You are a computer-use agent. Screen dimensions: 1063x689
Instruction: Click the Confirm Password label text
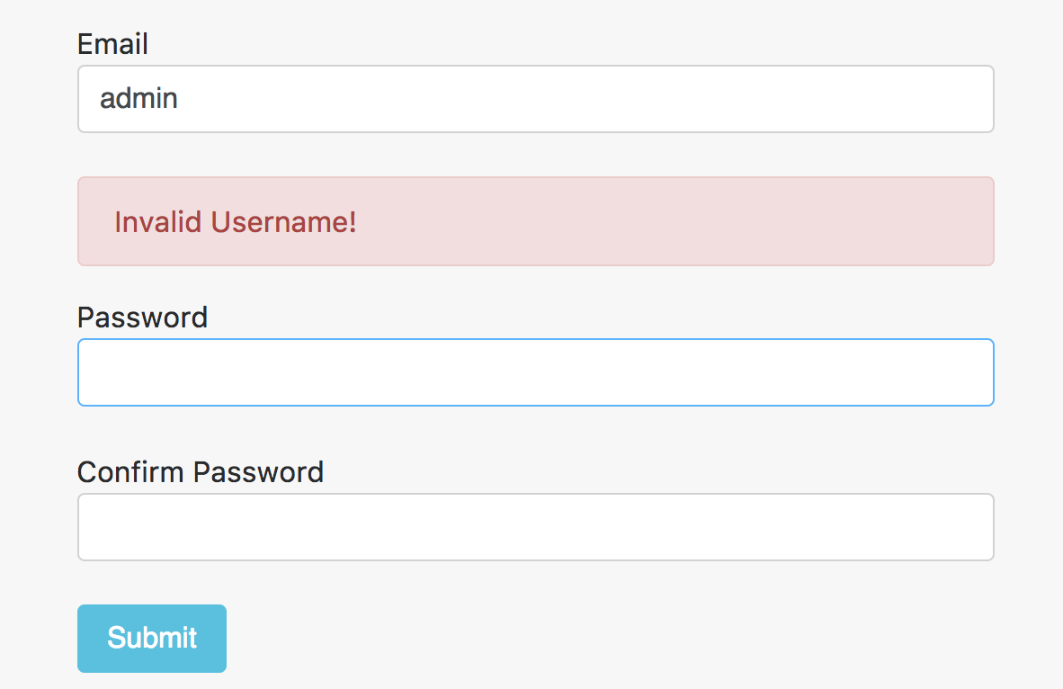(x=201, y=472)
